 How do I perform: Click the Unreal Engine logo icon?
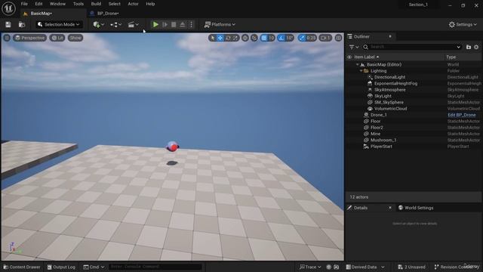[x=8, y=8]
